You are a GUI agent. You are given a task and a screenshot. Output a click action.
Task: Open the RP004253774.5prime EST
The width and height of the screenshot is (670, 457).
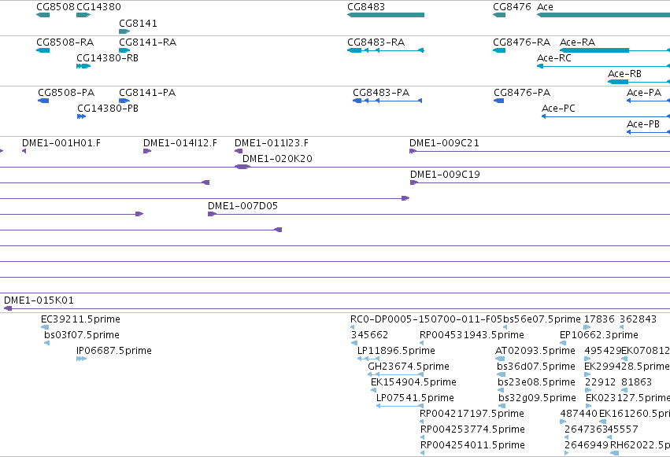[422, 437]
